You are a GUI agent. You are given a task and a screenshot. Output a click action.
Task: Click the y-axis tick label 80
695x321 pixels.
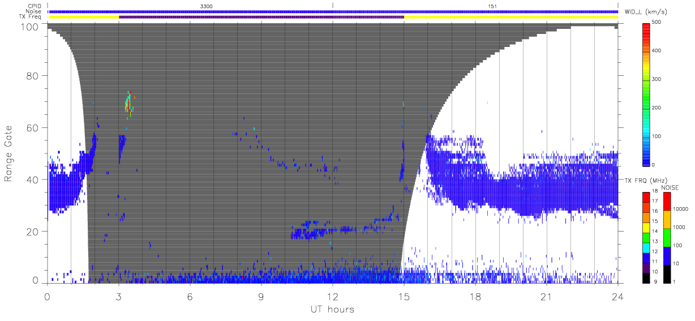(x=33, y=76)
